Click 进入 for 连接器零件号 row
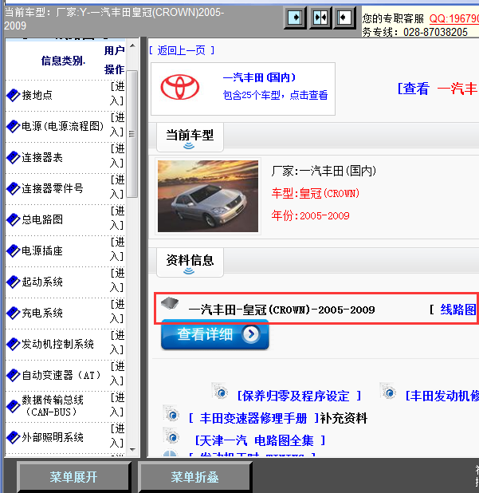The image size is (479, 493). [117, 187]
